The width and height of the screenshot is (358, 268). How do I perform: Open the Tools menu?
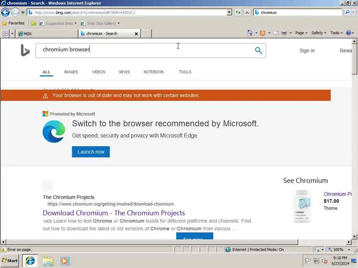(x=336, y=33)
